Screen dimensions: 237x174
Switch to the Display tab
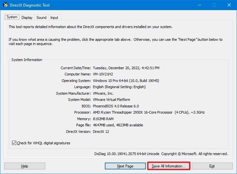coord(27,18)
